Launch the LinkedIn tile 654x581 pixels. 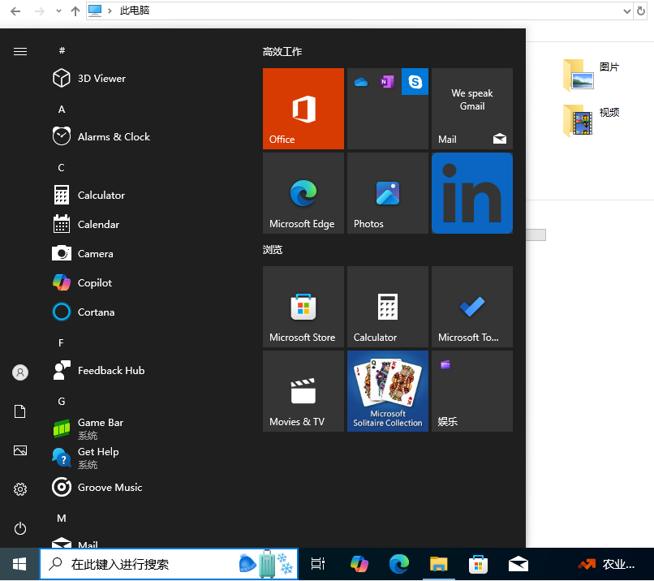pos(472,192)
